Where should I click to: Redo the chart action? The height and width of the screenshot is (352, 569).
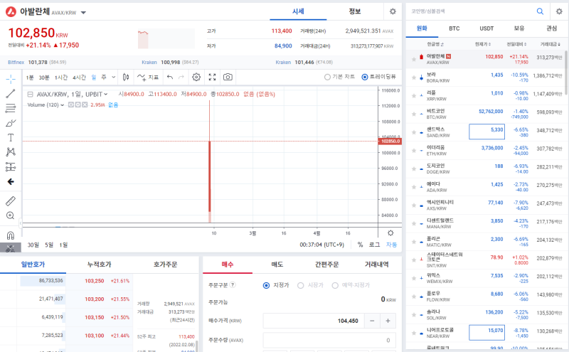point(181,77)
